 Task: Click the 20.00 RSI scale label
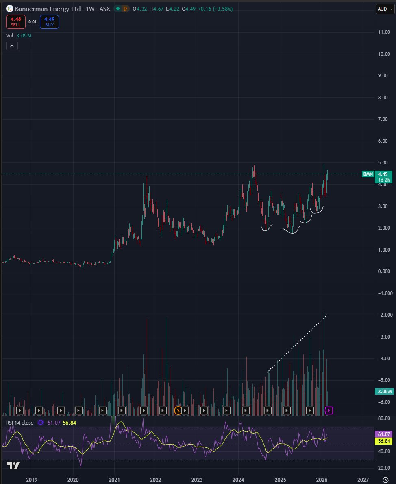tap(384, 468)
